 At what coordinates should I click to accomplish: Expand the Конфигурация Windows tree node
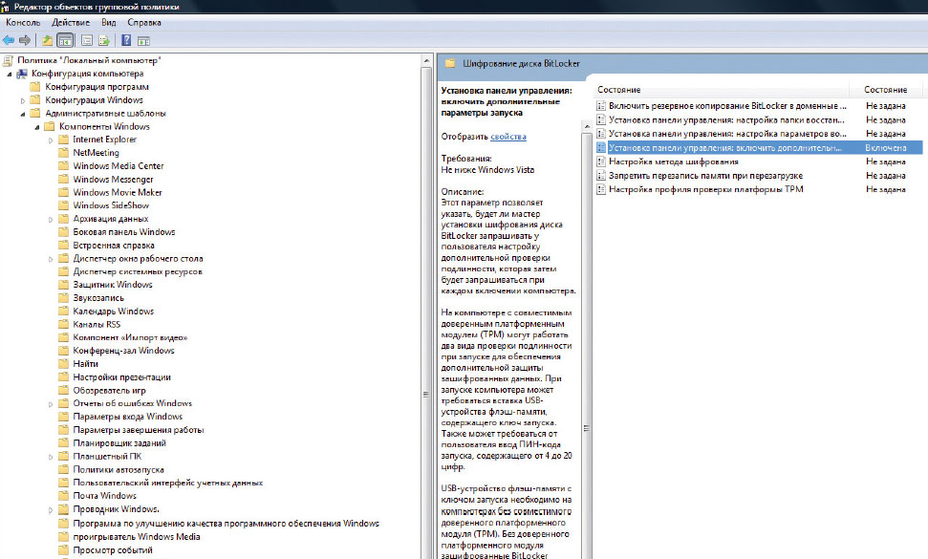pyautogui.click(x=23, y=100)
